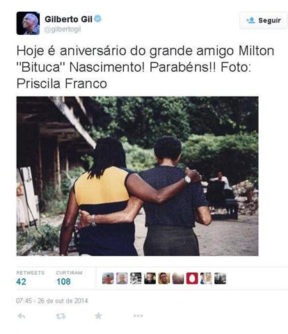Click the reply arrow icon
This screenshot has width=288, height=334.
22,316
